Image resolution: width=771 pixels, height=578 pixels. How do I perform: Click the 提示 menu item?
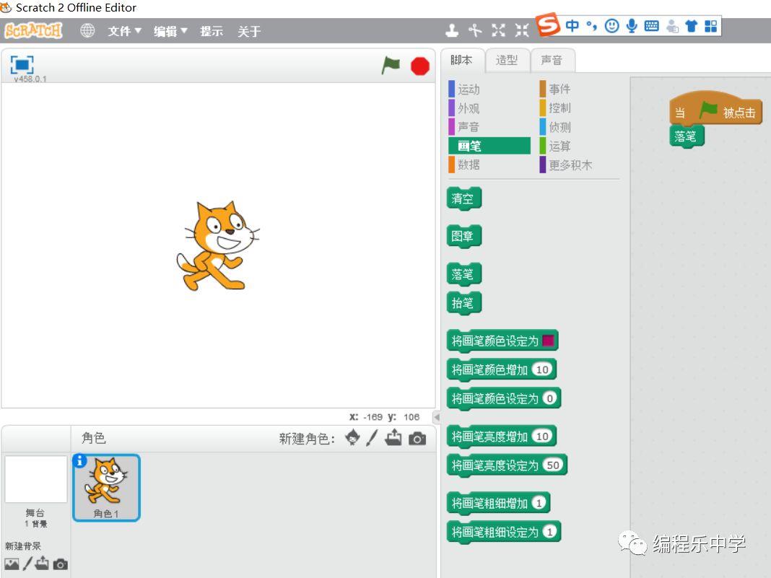[x=212, y=31]
